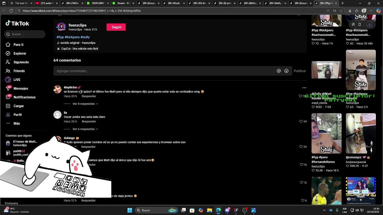Open Friends in sidebar
Screen dimensions: 383x215
pos(19,71)
